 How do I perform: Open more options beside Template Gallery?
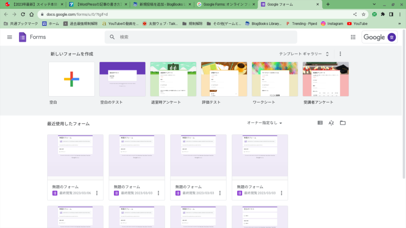[340, 54]
